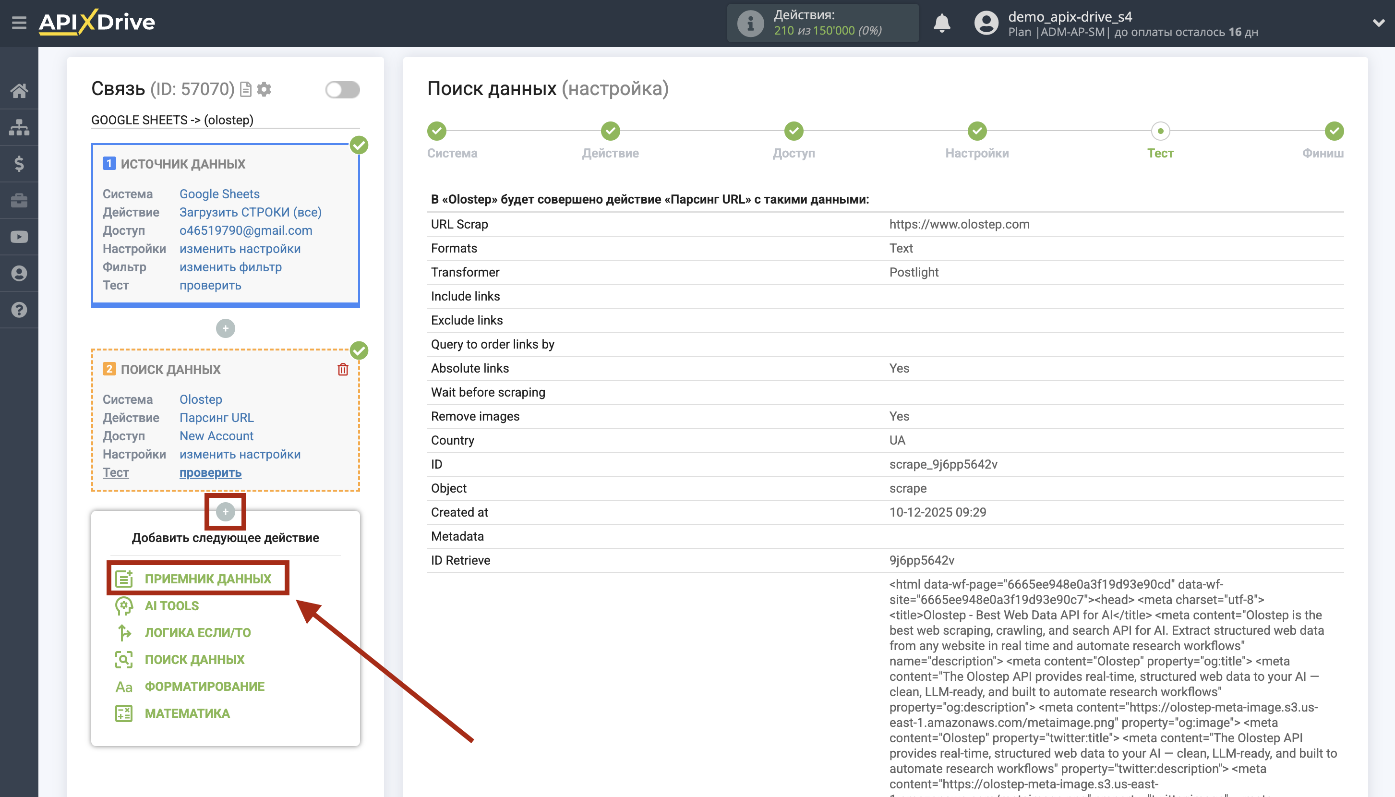Click plus button below Поиск данных block
Screen dimensions: 1395x797
point(225,512)
